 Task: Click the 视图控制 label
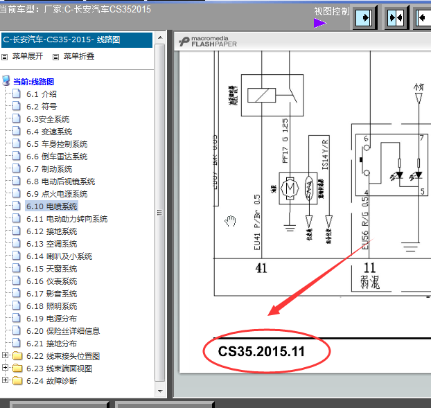[332, 11]
